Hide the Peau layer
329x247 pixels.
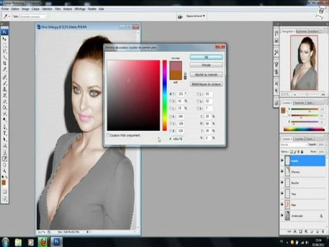282,204
